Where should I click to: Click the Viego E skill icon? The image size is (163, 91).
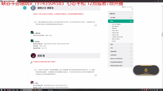click(32, 41)
